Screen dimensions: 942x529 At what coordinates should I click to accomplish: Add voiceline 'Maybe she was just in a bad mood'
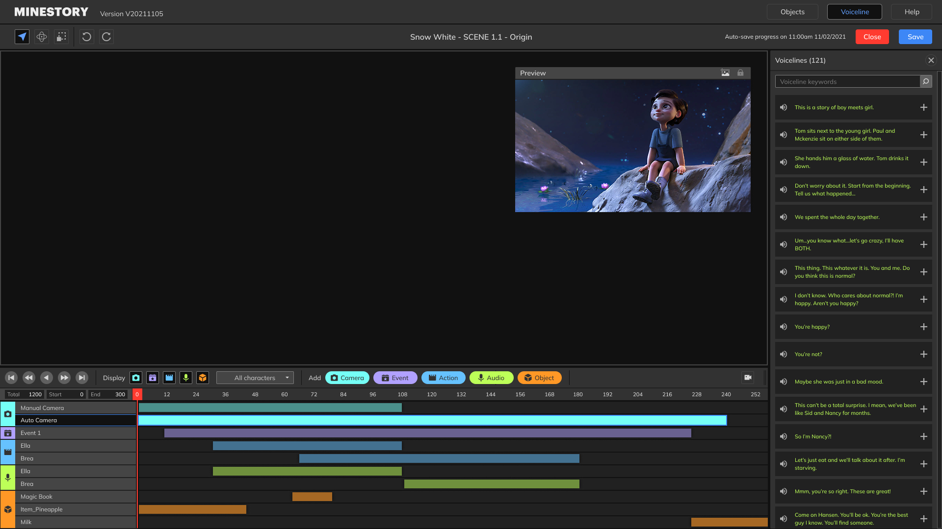click(x=923, y=382)
